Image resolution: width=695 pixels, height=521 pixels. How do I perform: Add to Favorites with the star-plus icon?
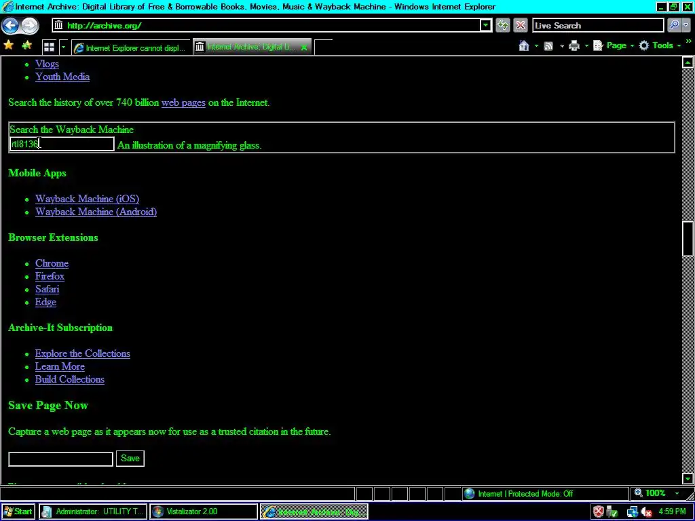click(26, 45)
